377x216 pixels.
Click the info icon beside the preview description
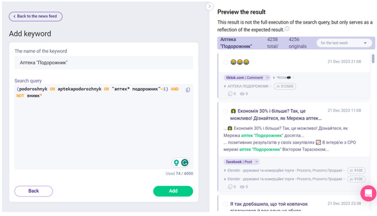click(287, 29)
